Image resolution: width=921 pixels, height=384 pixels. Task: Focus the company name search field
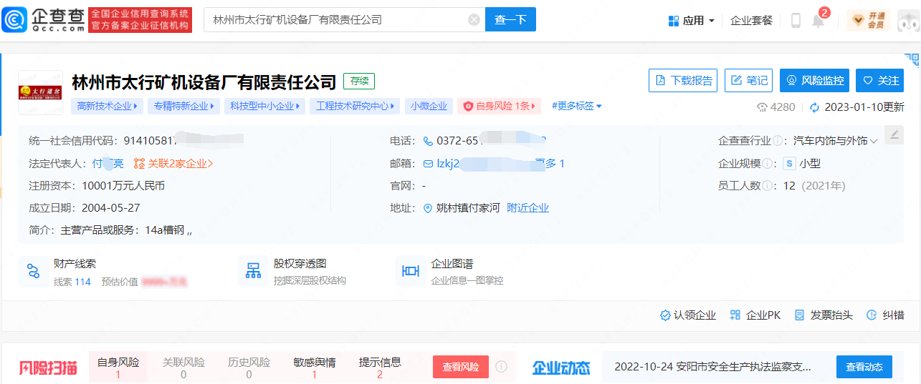point(344,20)
